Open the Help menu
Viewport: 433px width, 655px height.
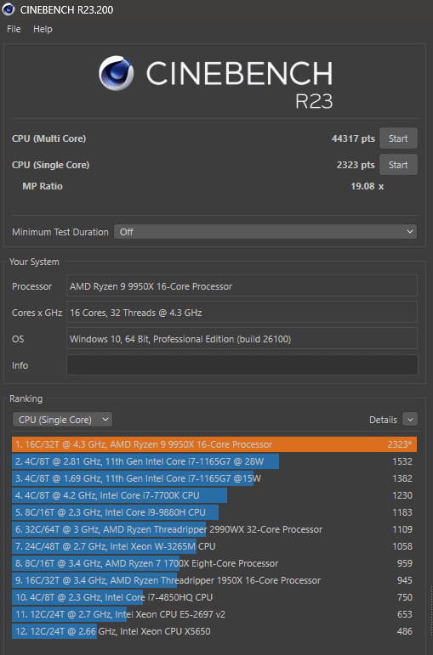click(x=43, y=29)
